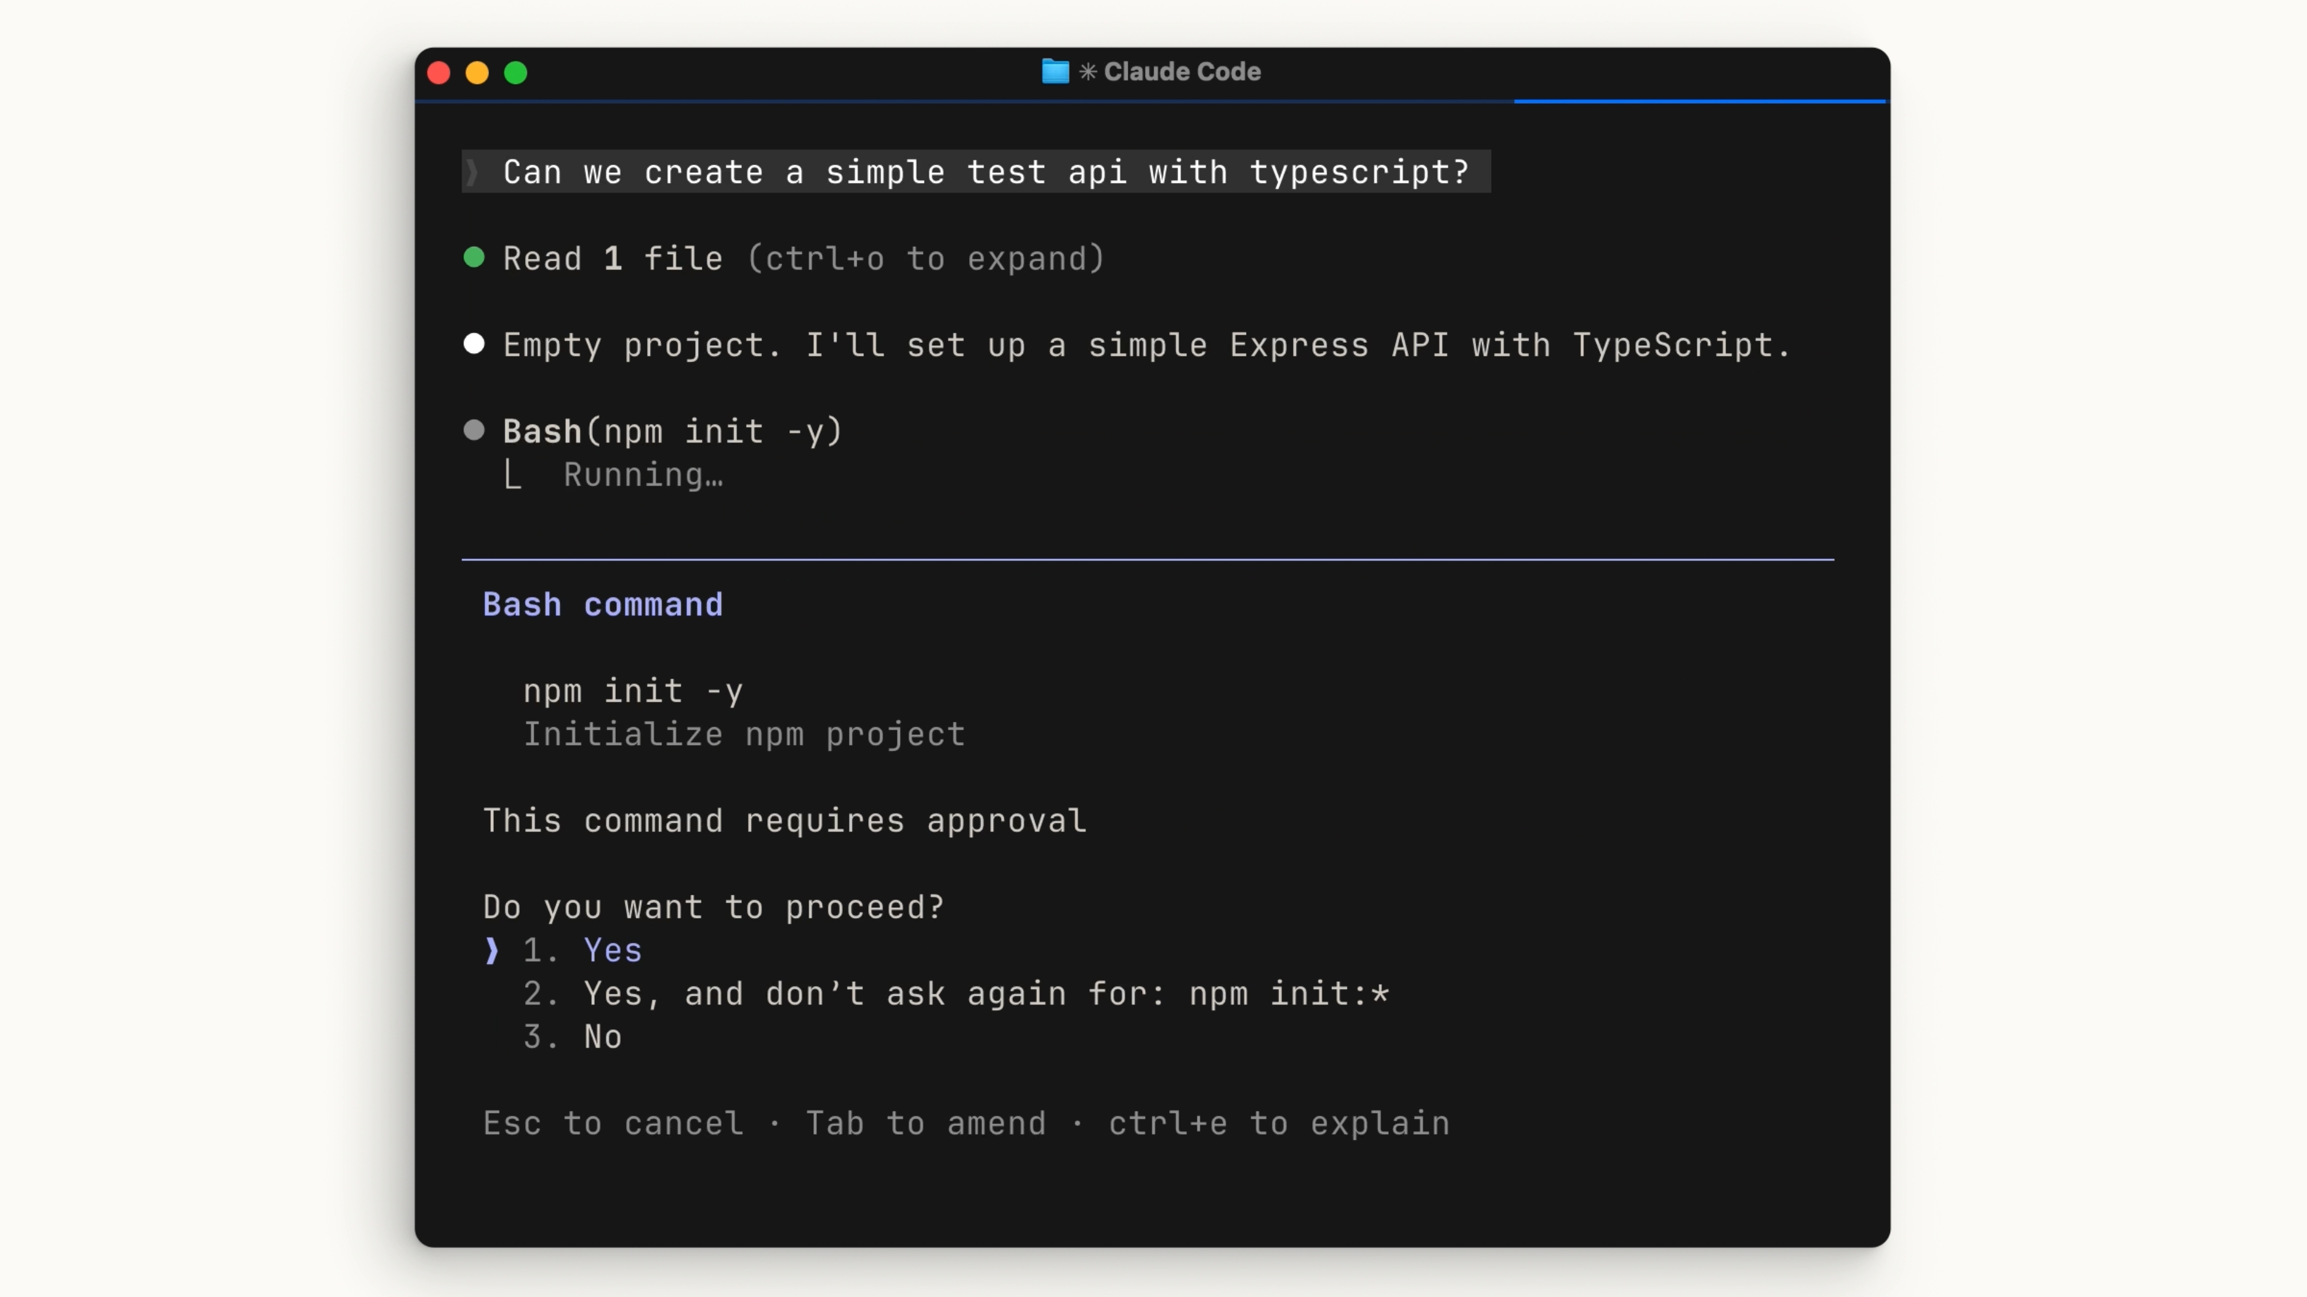Expand the Bash(npm init -y) tool call

(672, 432)
